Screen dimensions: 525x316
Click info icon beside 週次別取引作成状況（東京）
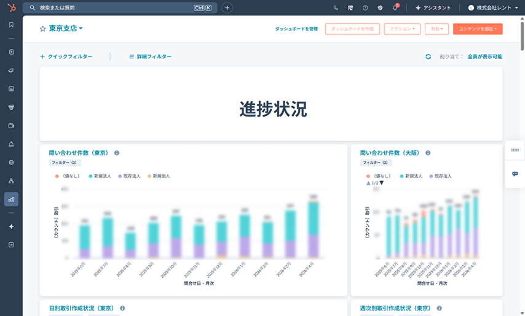pos(440,308)
